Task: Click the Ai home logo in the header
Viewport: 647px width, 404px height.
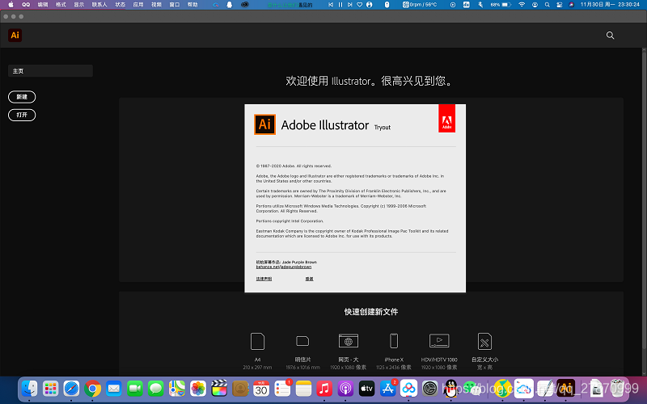Action: pyautogui.click(x=15, y=35)
